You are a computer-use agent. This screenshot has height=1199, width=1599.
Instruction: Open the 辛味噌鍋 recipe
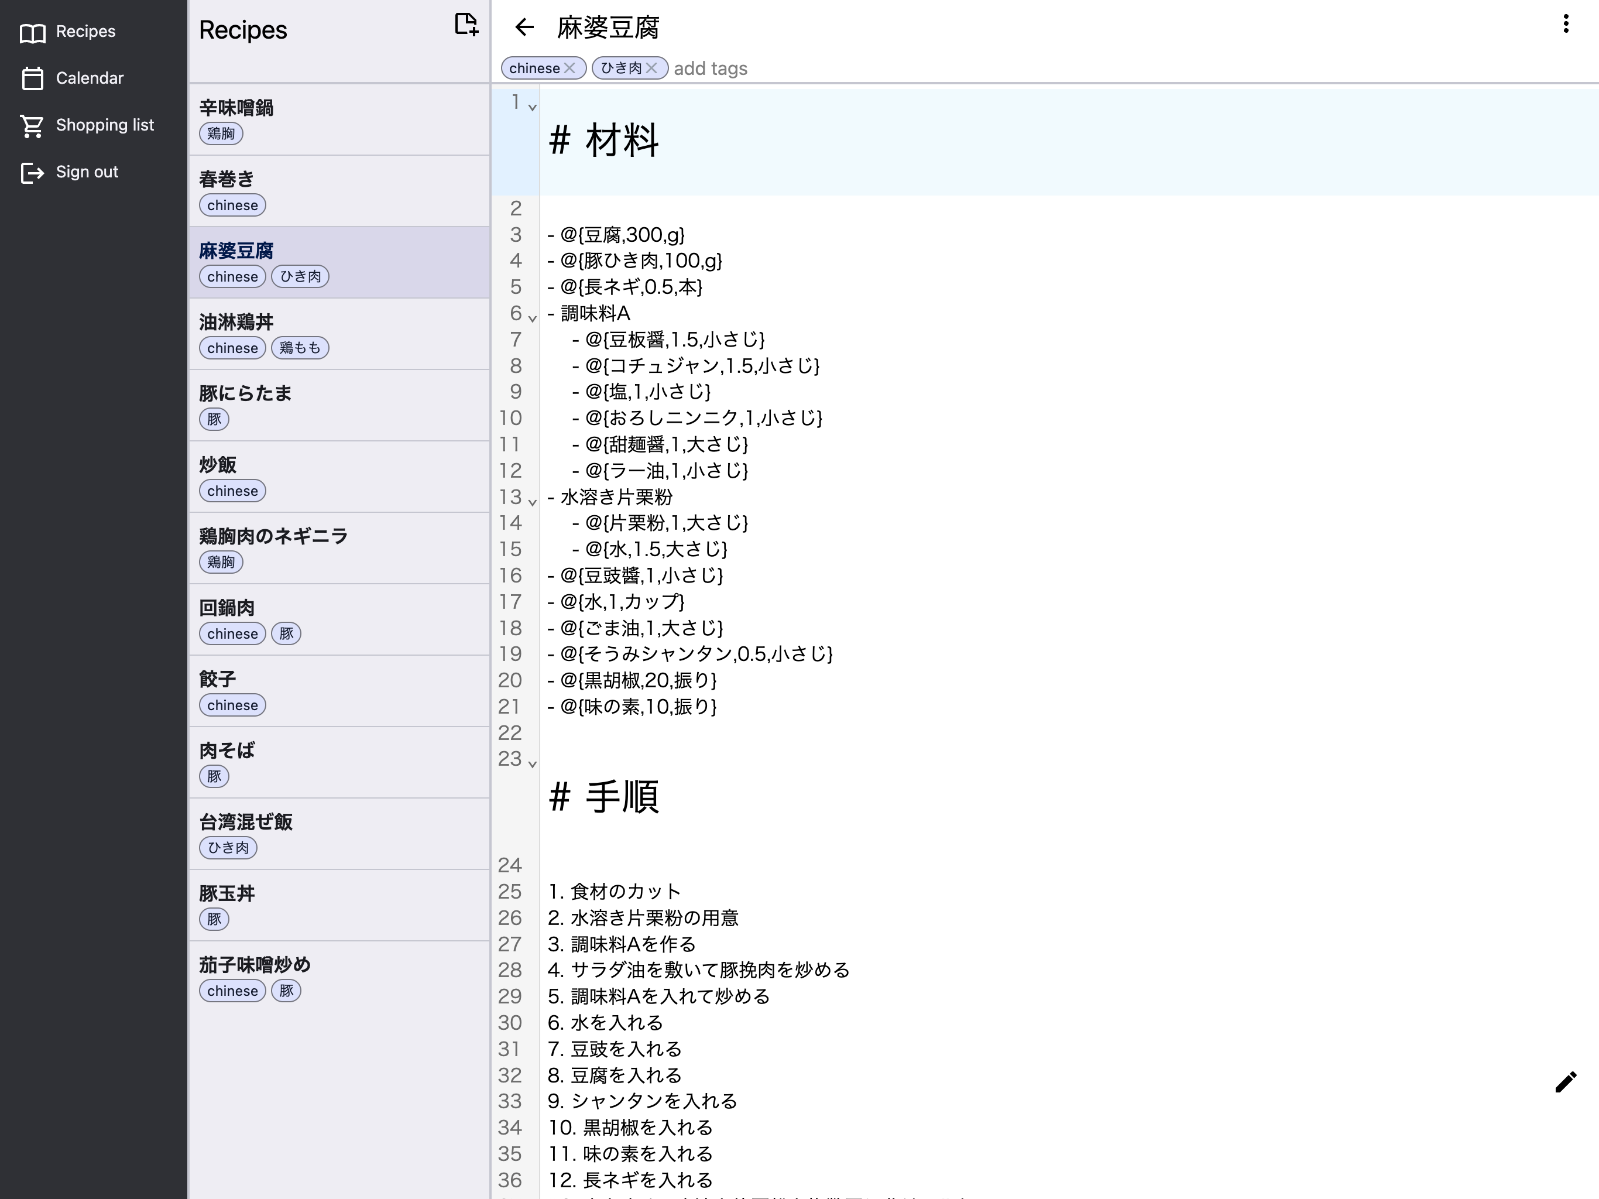[339, 120]
